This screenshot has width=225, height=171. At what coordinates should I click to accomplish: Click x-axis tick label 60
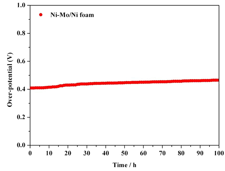pyautogui.click(x=144, y=153)
